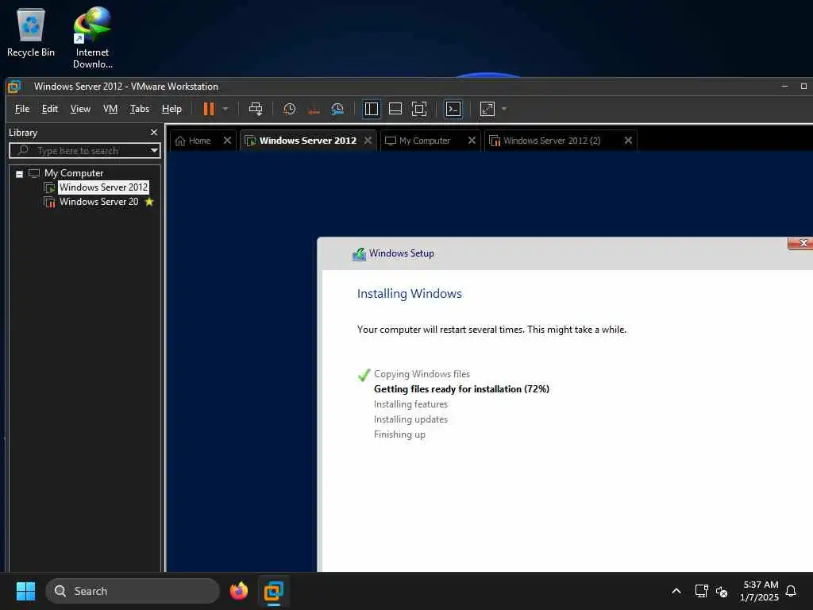The width and height of the screenshot is (813, 610).
Task: Toggle the library sidebar view icon
Action: click(x=372, y=109)
